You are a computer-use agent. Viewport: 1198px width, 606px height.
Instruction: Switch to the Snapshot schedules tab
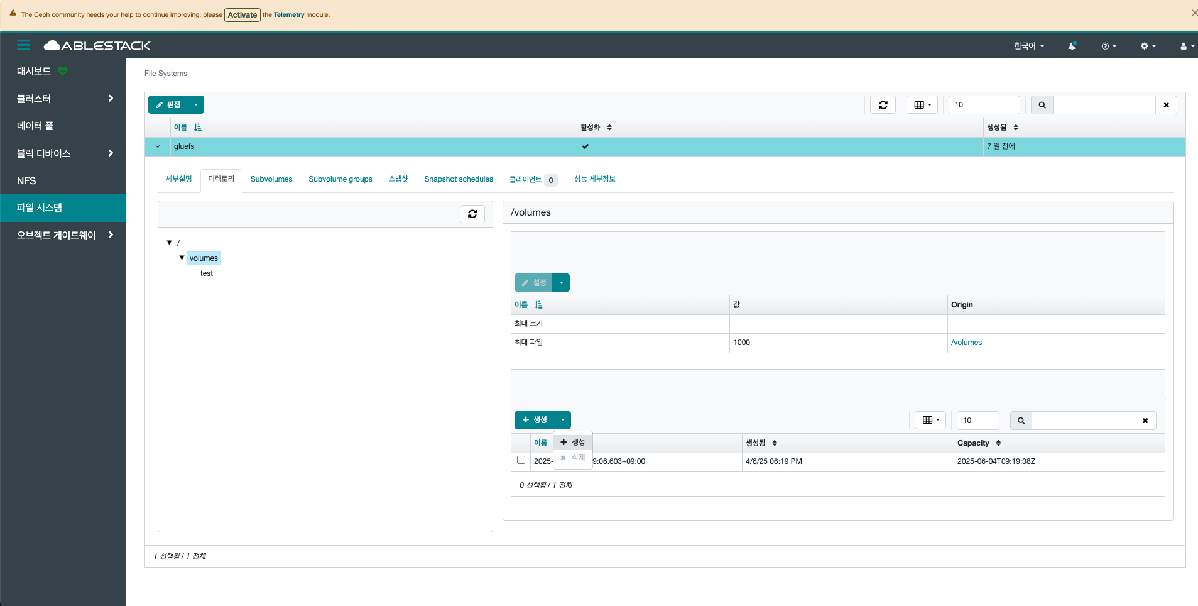point(458,179)
